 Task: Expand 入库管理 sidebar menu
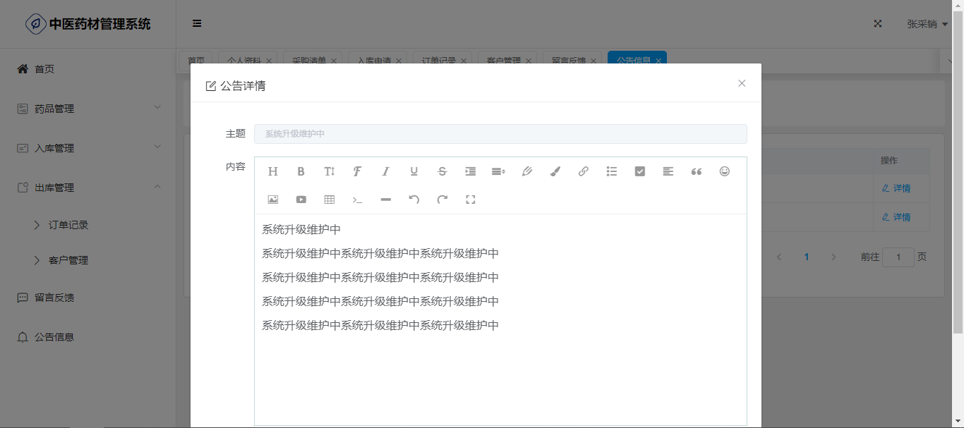tap(88, 148)
